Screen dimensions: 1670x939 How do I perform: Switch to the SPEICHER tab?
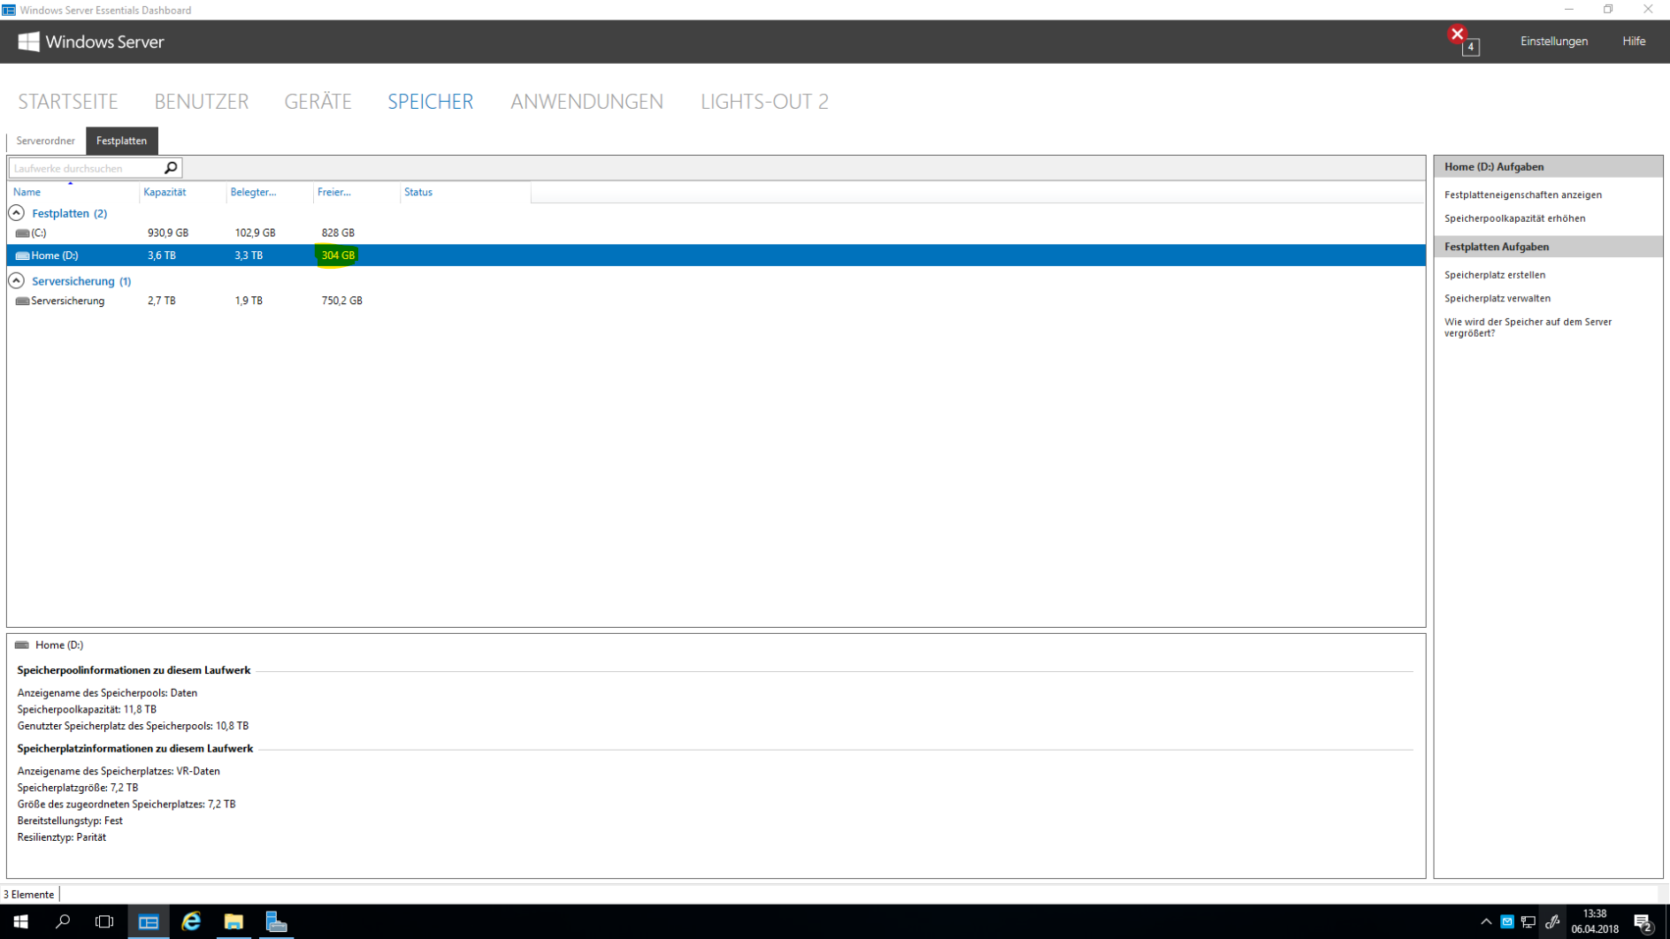click(430, 101)
